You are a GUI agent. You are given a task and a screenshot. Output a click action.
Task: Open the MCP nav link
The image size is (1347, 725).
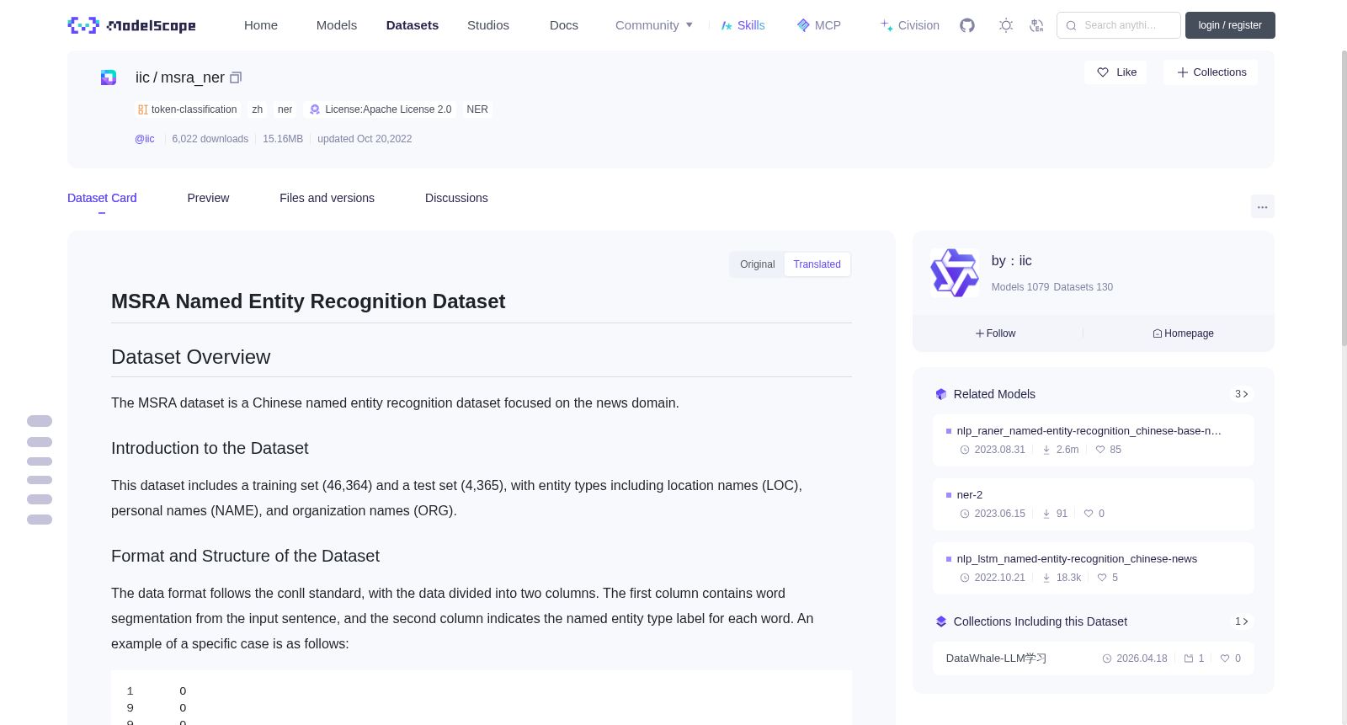(x=828, y=25)
